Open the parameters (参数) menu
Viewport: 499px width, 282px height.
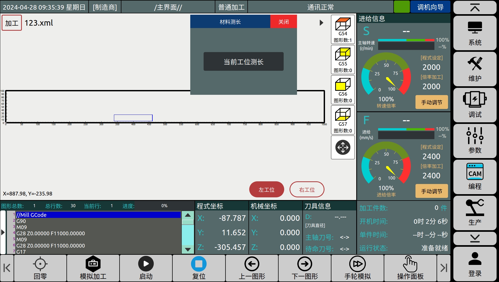(x=475, y=140)
